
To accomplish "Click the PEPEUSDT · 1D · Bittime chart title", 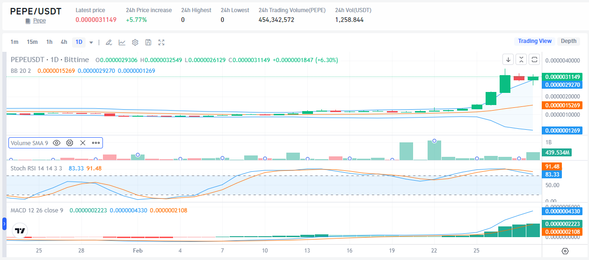I will 50,60.
